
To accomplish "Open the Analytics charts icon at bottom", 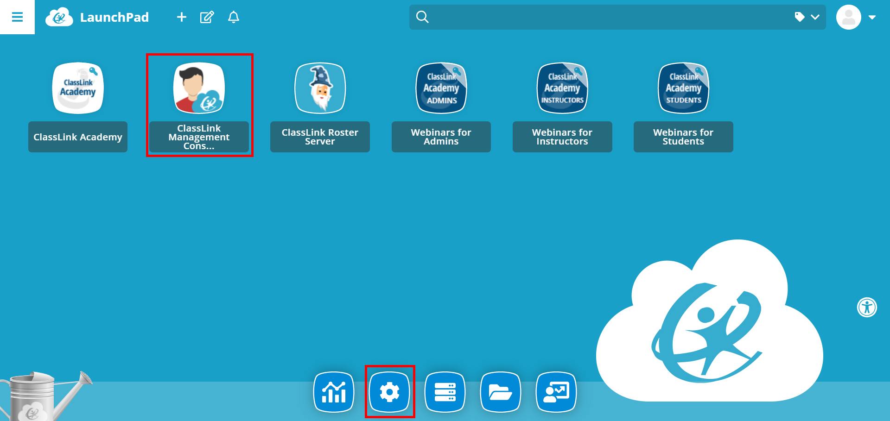I will pos(333,392).
